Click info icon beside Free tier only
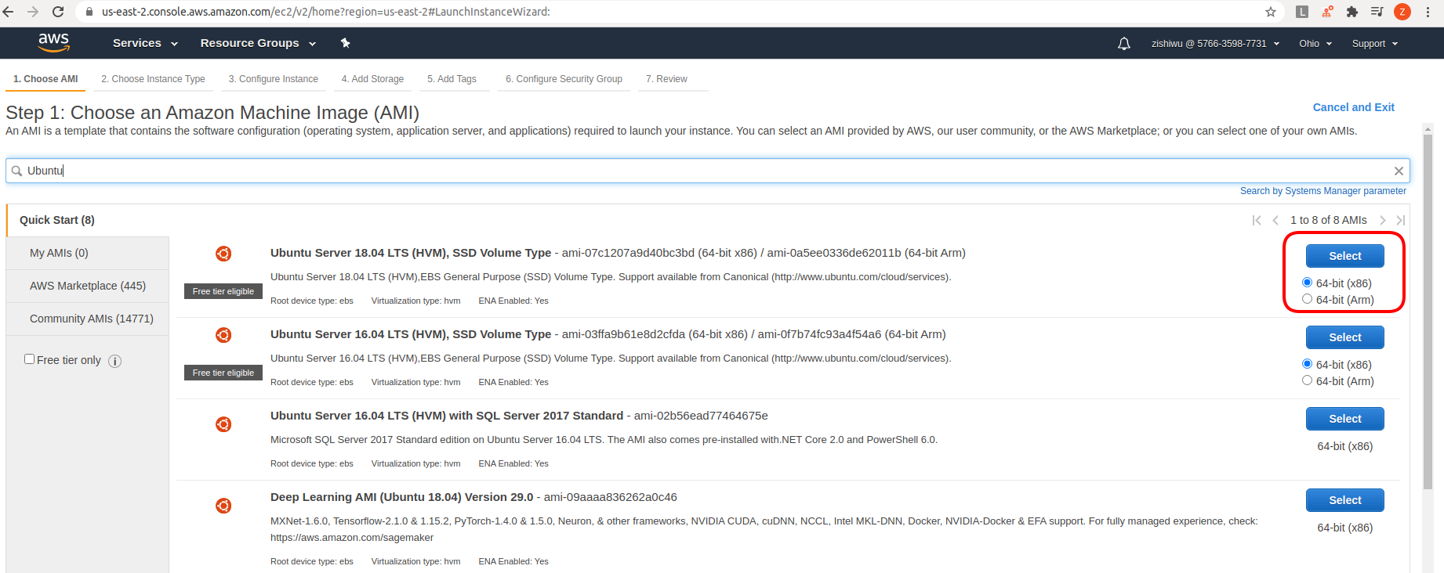Viewport: 1444px width, 573px height. [x=114, y=361]
